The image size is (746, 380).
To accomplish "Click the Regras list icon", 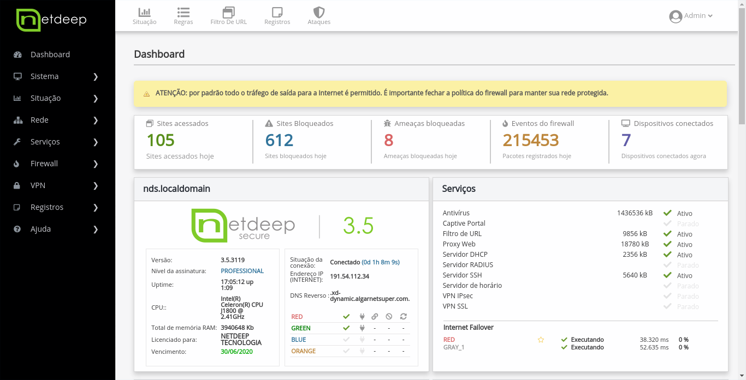I will pos(183,12).
